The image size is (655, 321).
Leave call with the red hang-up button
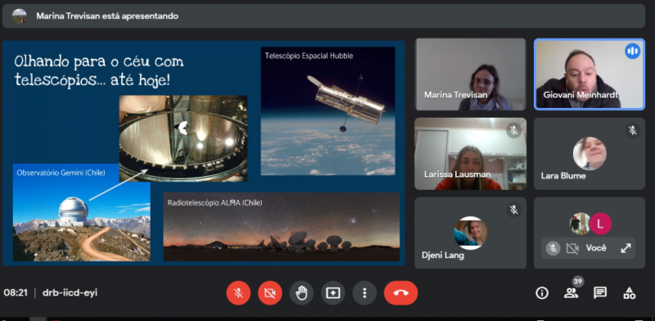click(400, 293)
